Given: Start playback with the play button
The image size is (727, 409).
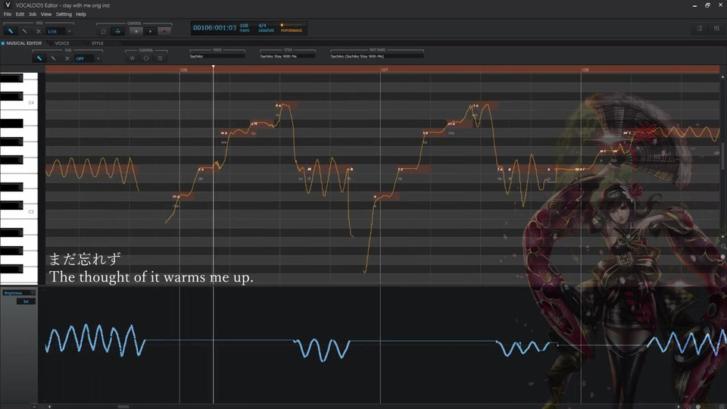Looking at the screenshot, I should (x=150, y=31).
